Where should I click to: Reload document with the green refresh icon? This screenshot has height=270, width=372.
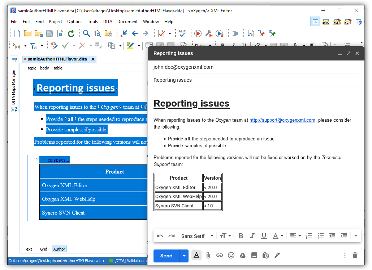coord(71,33)
